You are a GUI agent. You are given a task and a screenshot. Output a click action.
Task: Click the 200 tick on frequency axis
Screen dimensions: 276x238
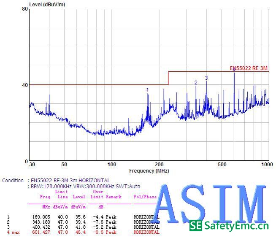click(159, 165)
